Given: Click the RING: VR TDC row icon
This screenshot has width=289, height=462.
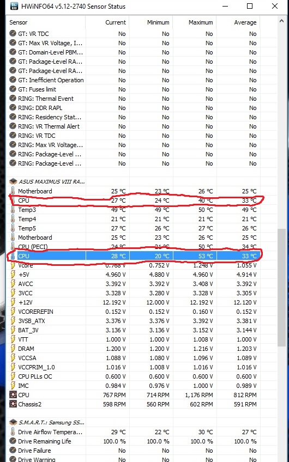Looking at the screenshot, I should pos(13,136).
